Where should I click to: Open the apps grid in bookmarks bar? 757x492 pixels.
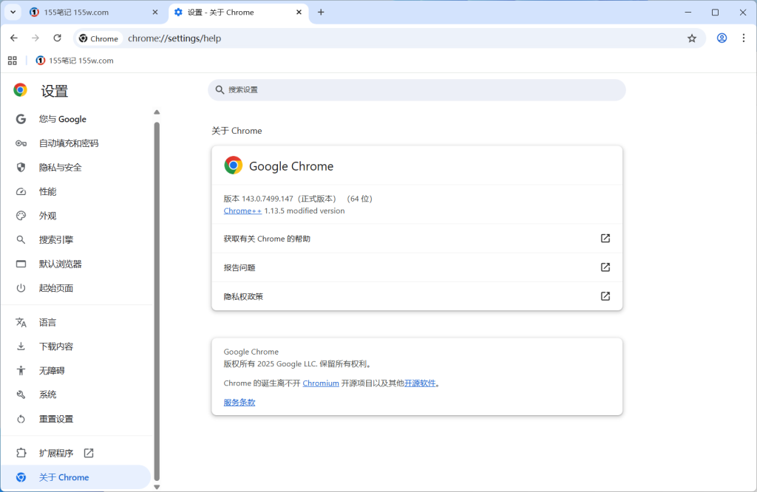pyautogui.click(x=13, y=61)
